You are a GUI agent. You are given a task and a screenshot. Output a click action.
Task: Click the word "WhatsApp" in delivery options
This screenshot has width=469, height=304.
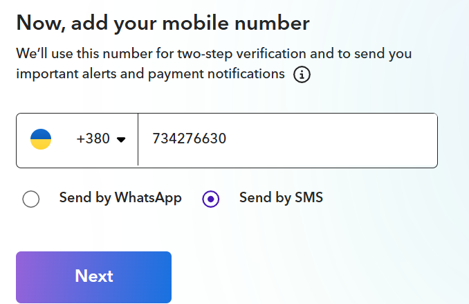148,198
